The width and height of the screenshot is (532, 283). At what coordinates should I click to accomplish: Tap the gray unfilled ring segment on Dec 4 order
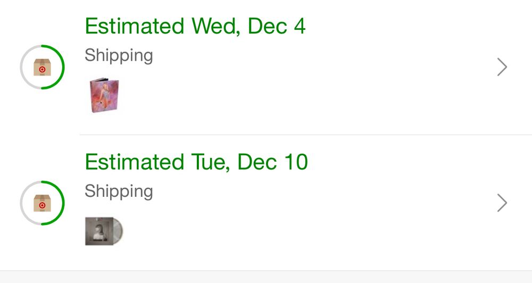pos(21,67)
